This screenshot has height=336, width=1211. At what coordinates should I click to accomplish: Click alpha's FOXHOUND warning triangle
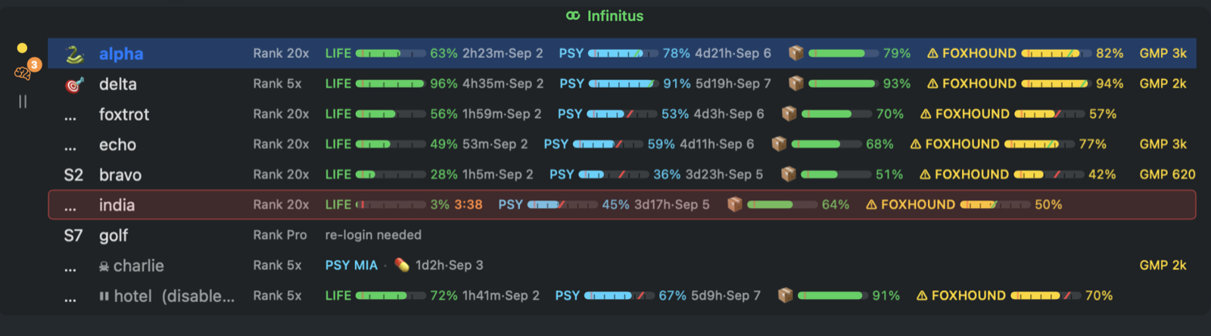point(932,54)
